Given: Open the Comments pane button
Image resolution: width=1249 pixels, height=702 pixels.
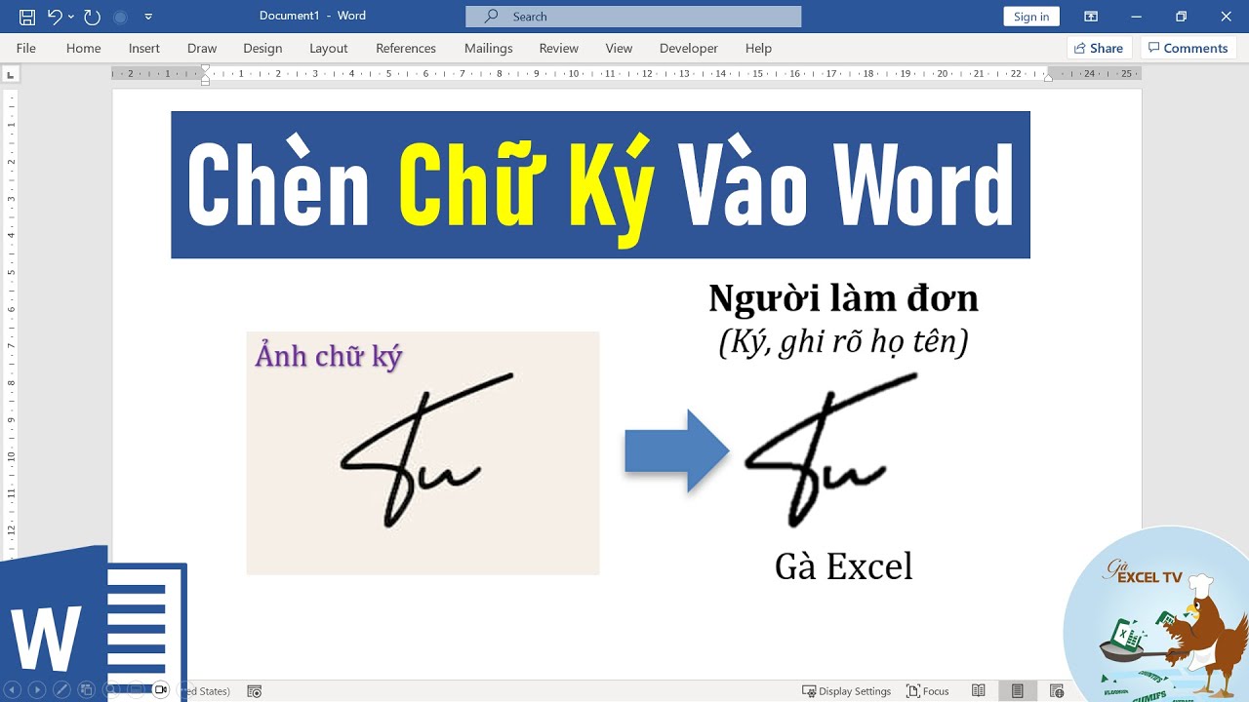Looking at the screenshot, I should pos(1188,48).
